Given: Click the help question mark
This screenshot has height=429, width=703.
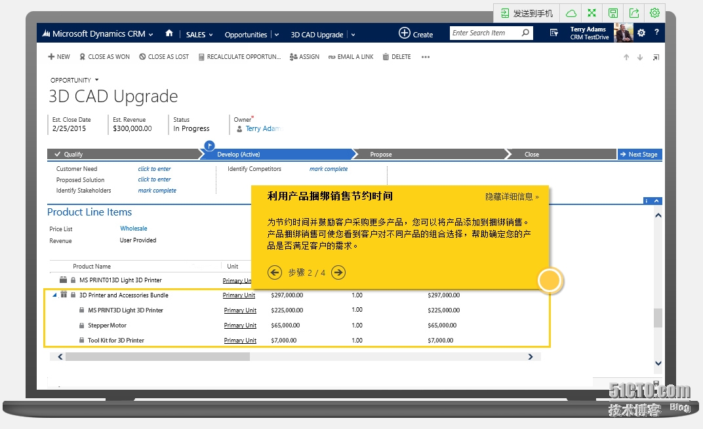Looking at the screenshot, I should tap(656, 32).
